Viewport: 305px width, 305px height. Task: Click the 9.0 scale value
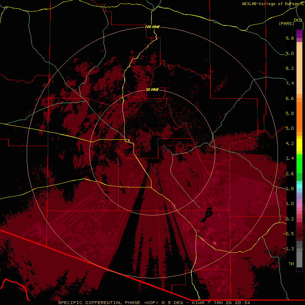[x=290, y=53]
